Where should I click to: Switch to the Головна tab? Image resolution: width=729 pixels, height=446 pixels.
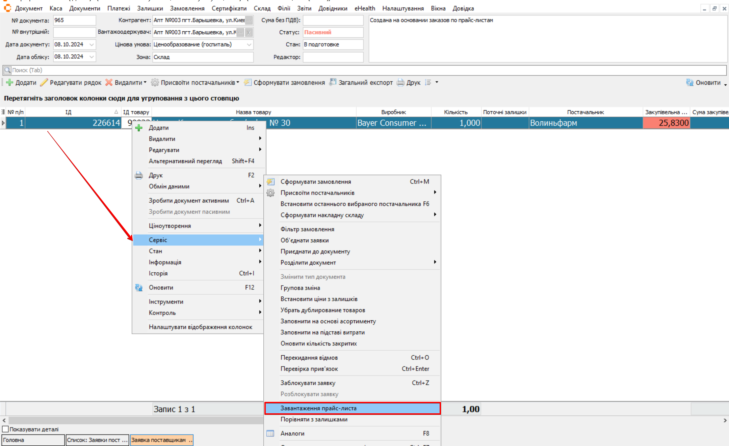pyautogui.click(x=33, y=440)
